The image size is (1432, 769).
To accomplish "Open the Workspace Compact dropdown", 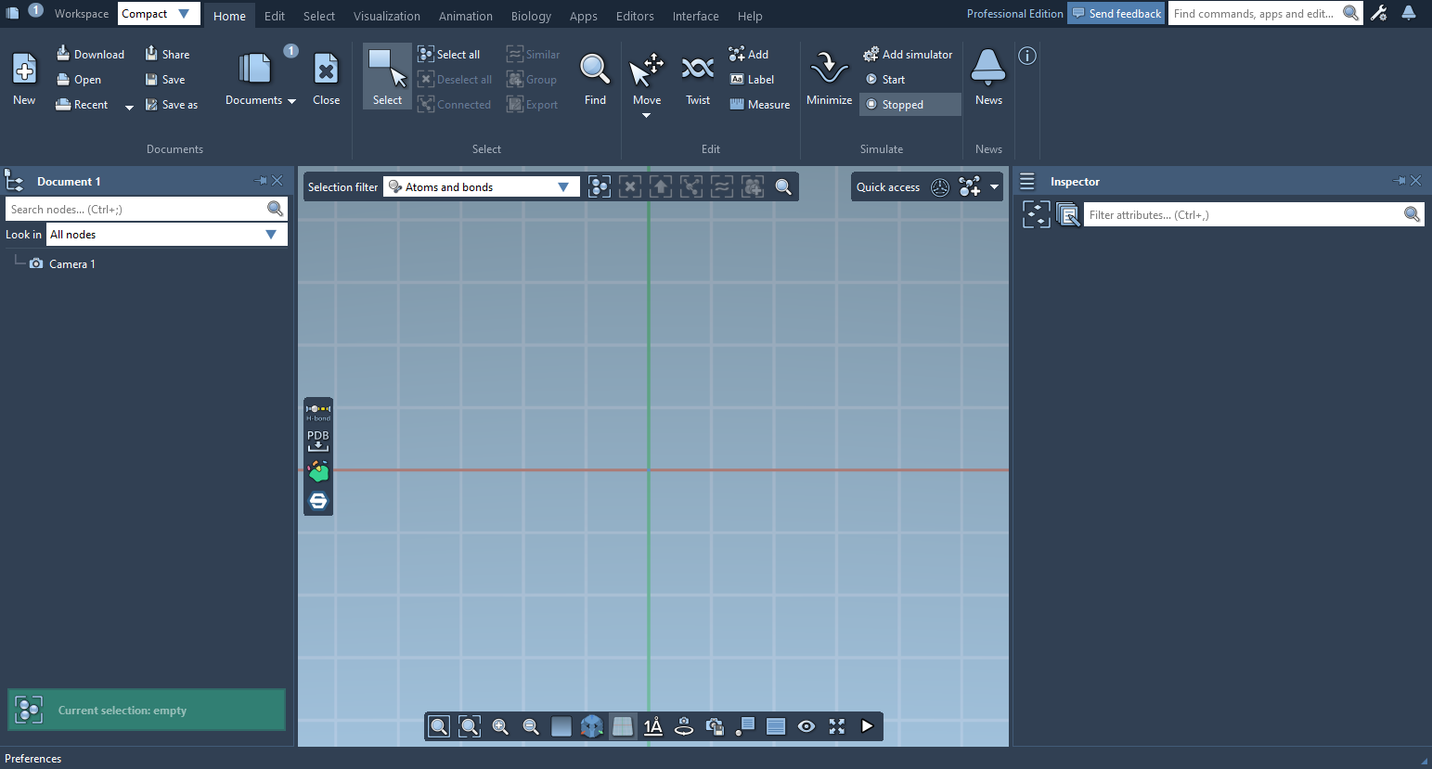I will tap(158, 14).
